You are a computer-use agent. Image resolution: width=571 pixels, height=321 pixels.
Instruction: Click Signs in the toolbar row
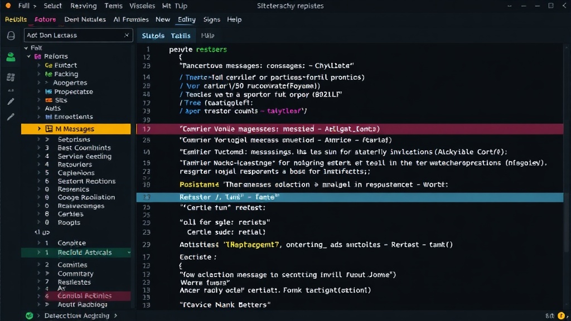[x=211, y=20]
